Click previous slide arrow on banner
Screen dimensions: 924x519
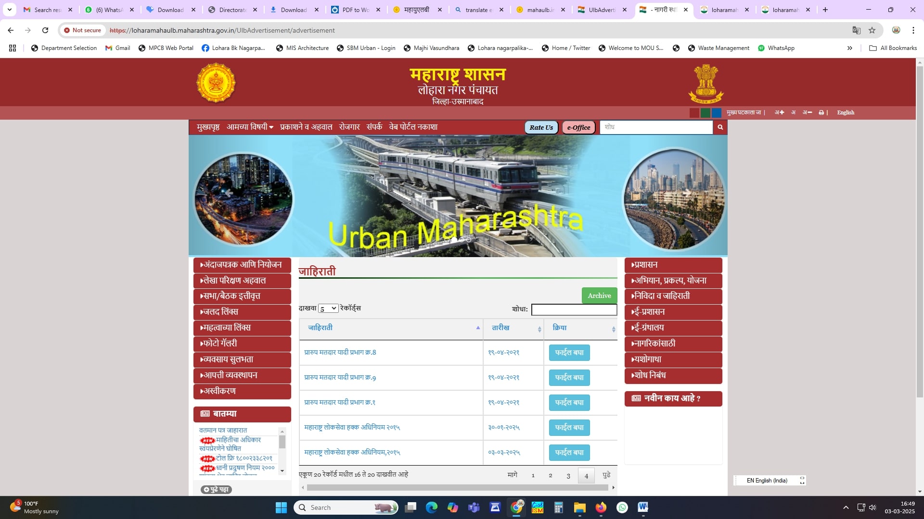coord(229,193)
